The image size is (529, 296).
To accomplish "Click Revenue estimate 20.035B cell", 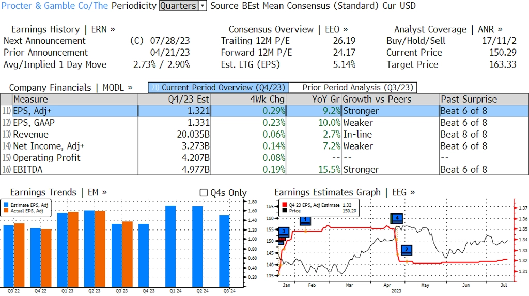I will (x=174, y=135).
